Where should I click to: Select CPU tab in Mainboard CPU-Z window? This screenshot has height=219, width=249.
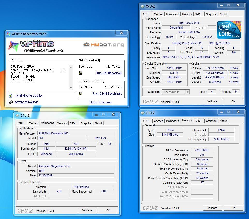(20, 123)
